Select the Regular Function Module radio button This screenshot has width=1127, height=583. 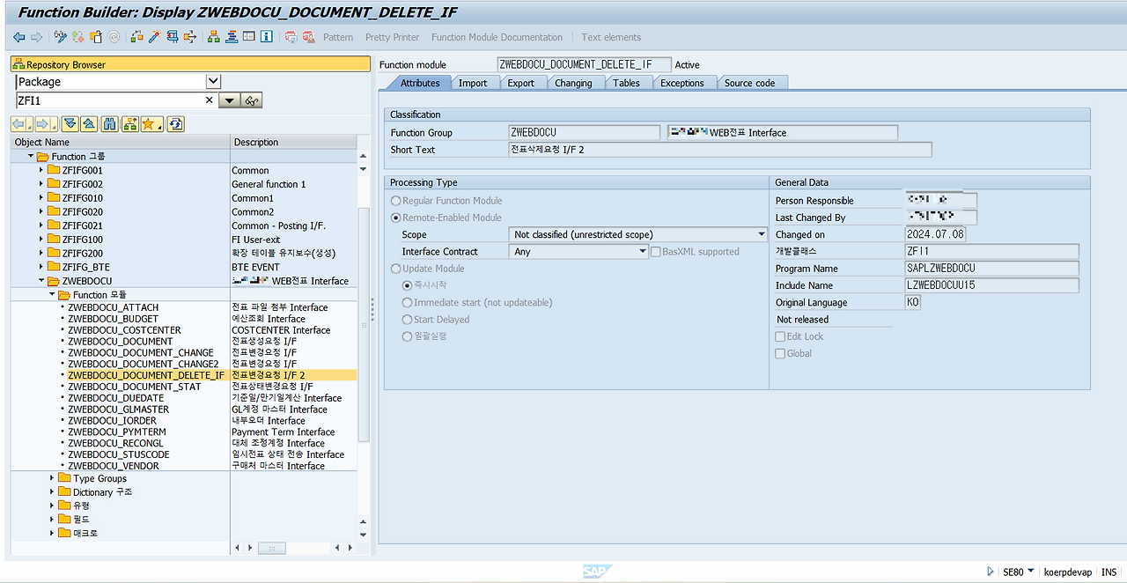point(395,200)
